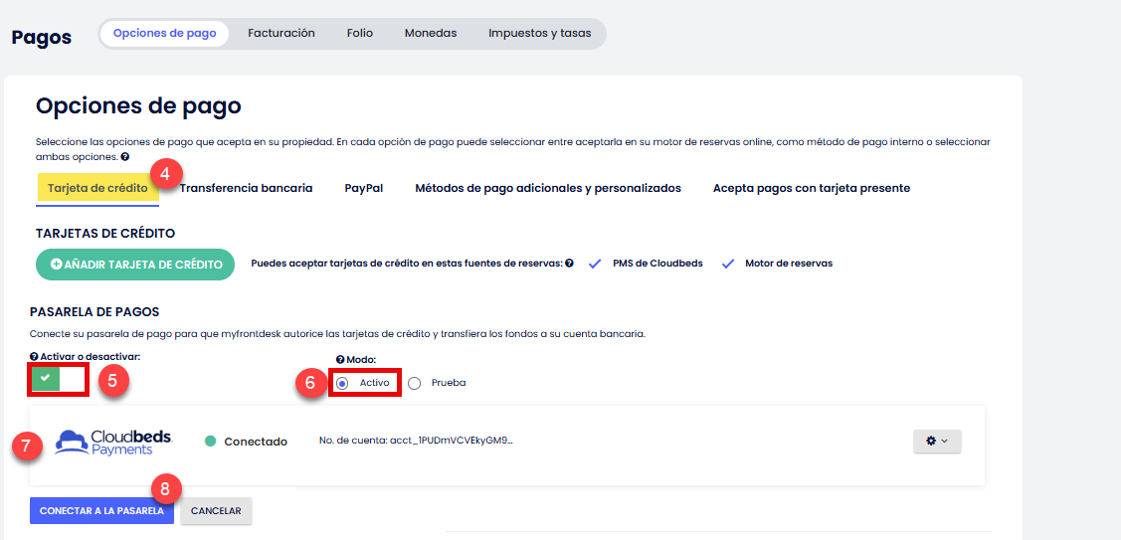Image resolution: width=1121 pixels, height=540 pixels.
Task: Click the help icon after "ambas opciones"
Action: point(125,157)
